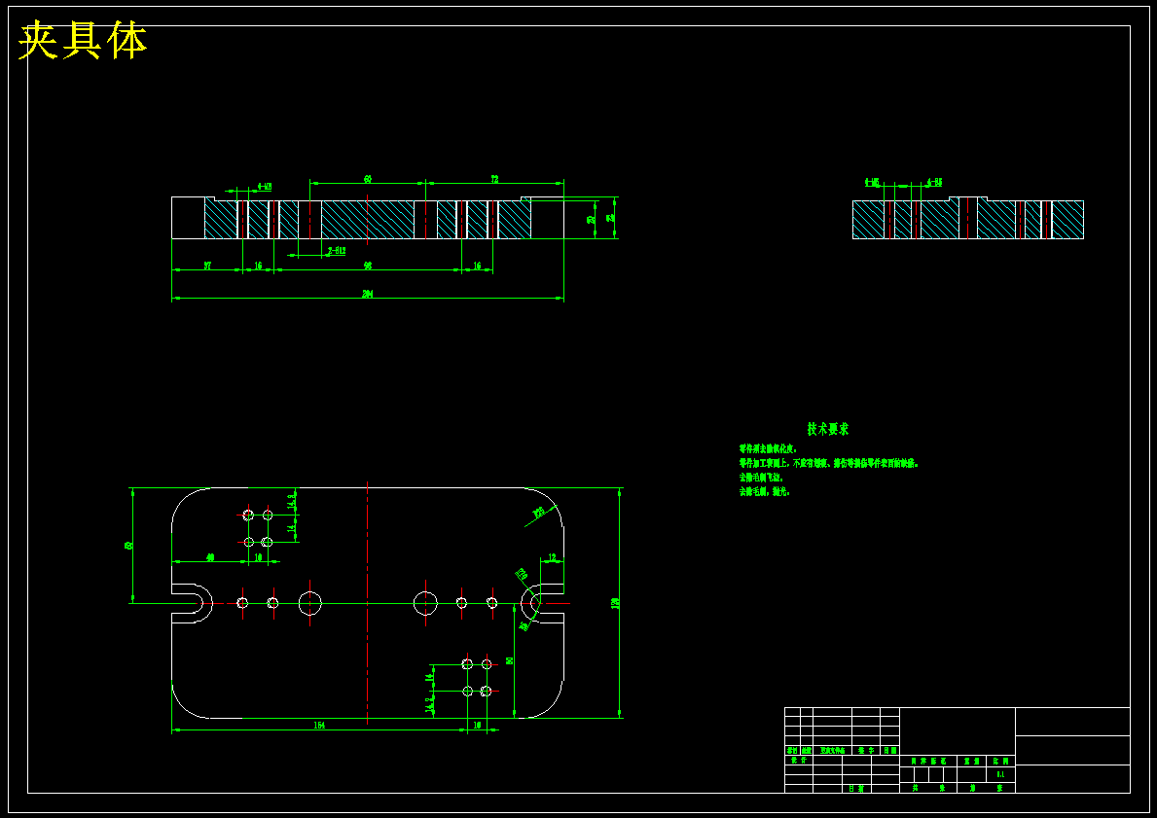Viewport: 1157px width, 818px height.
Task: Select the 2-Φ12 hole callout
Action: coord(336,251)
